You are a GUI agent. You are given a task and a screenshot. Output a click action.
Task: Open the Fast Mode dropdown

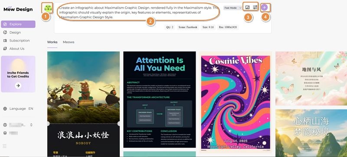(x=232, y=8)
